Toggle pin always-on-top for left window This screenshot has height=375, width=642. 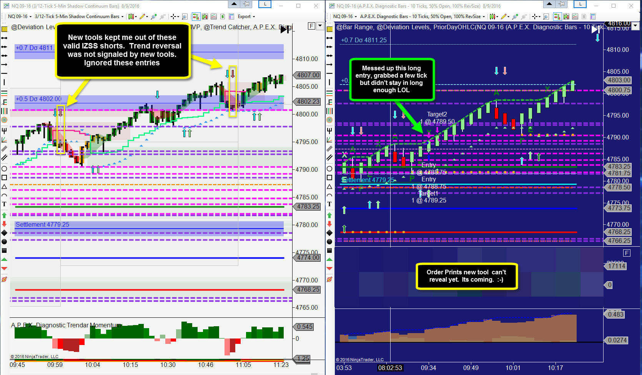(x=246, y=4)
